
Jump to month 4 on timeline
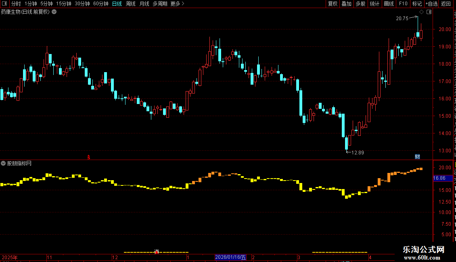click(370, 257)
